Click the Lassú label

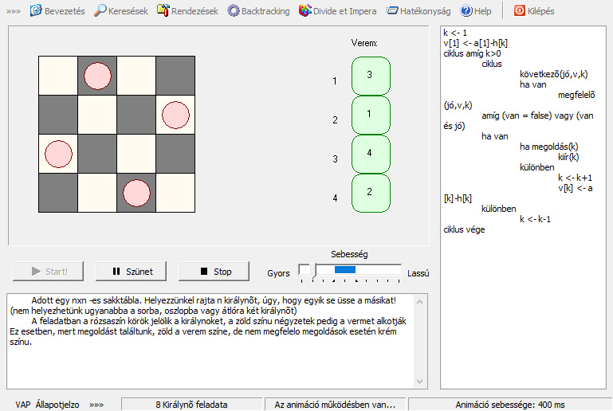[418, 273]
